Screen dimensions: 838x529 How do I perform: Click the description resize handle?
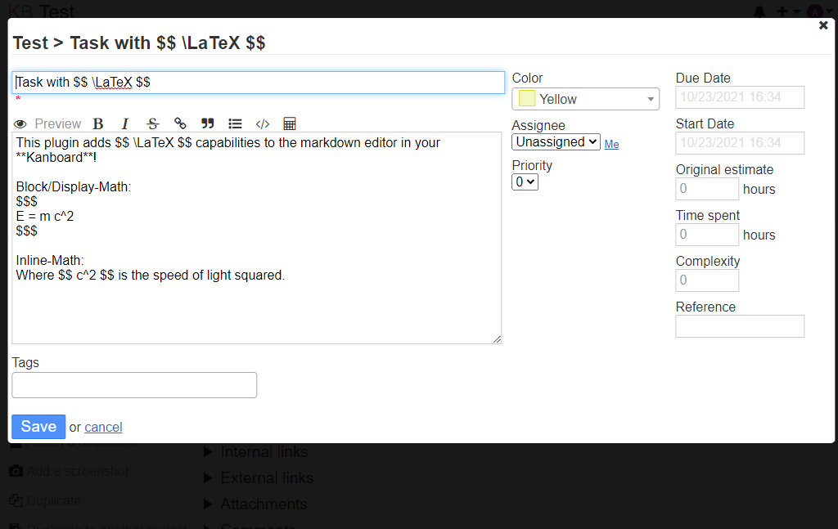[497, 339]
